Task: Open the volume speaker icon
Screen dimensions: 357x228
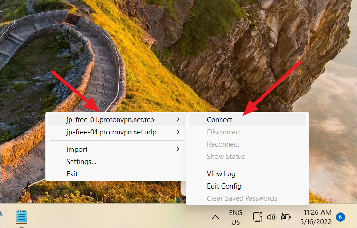Action: 271,217
